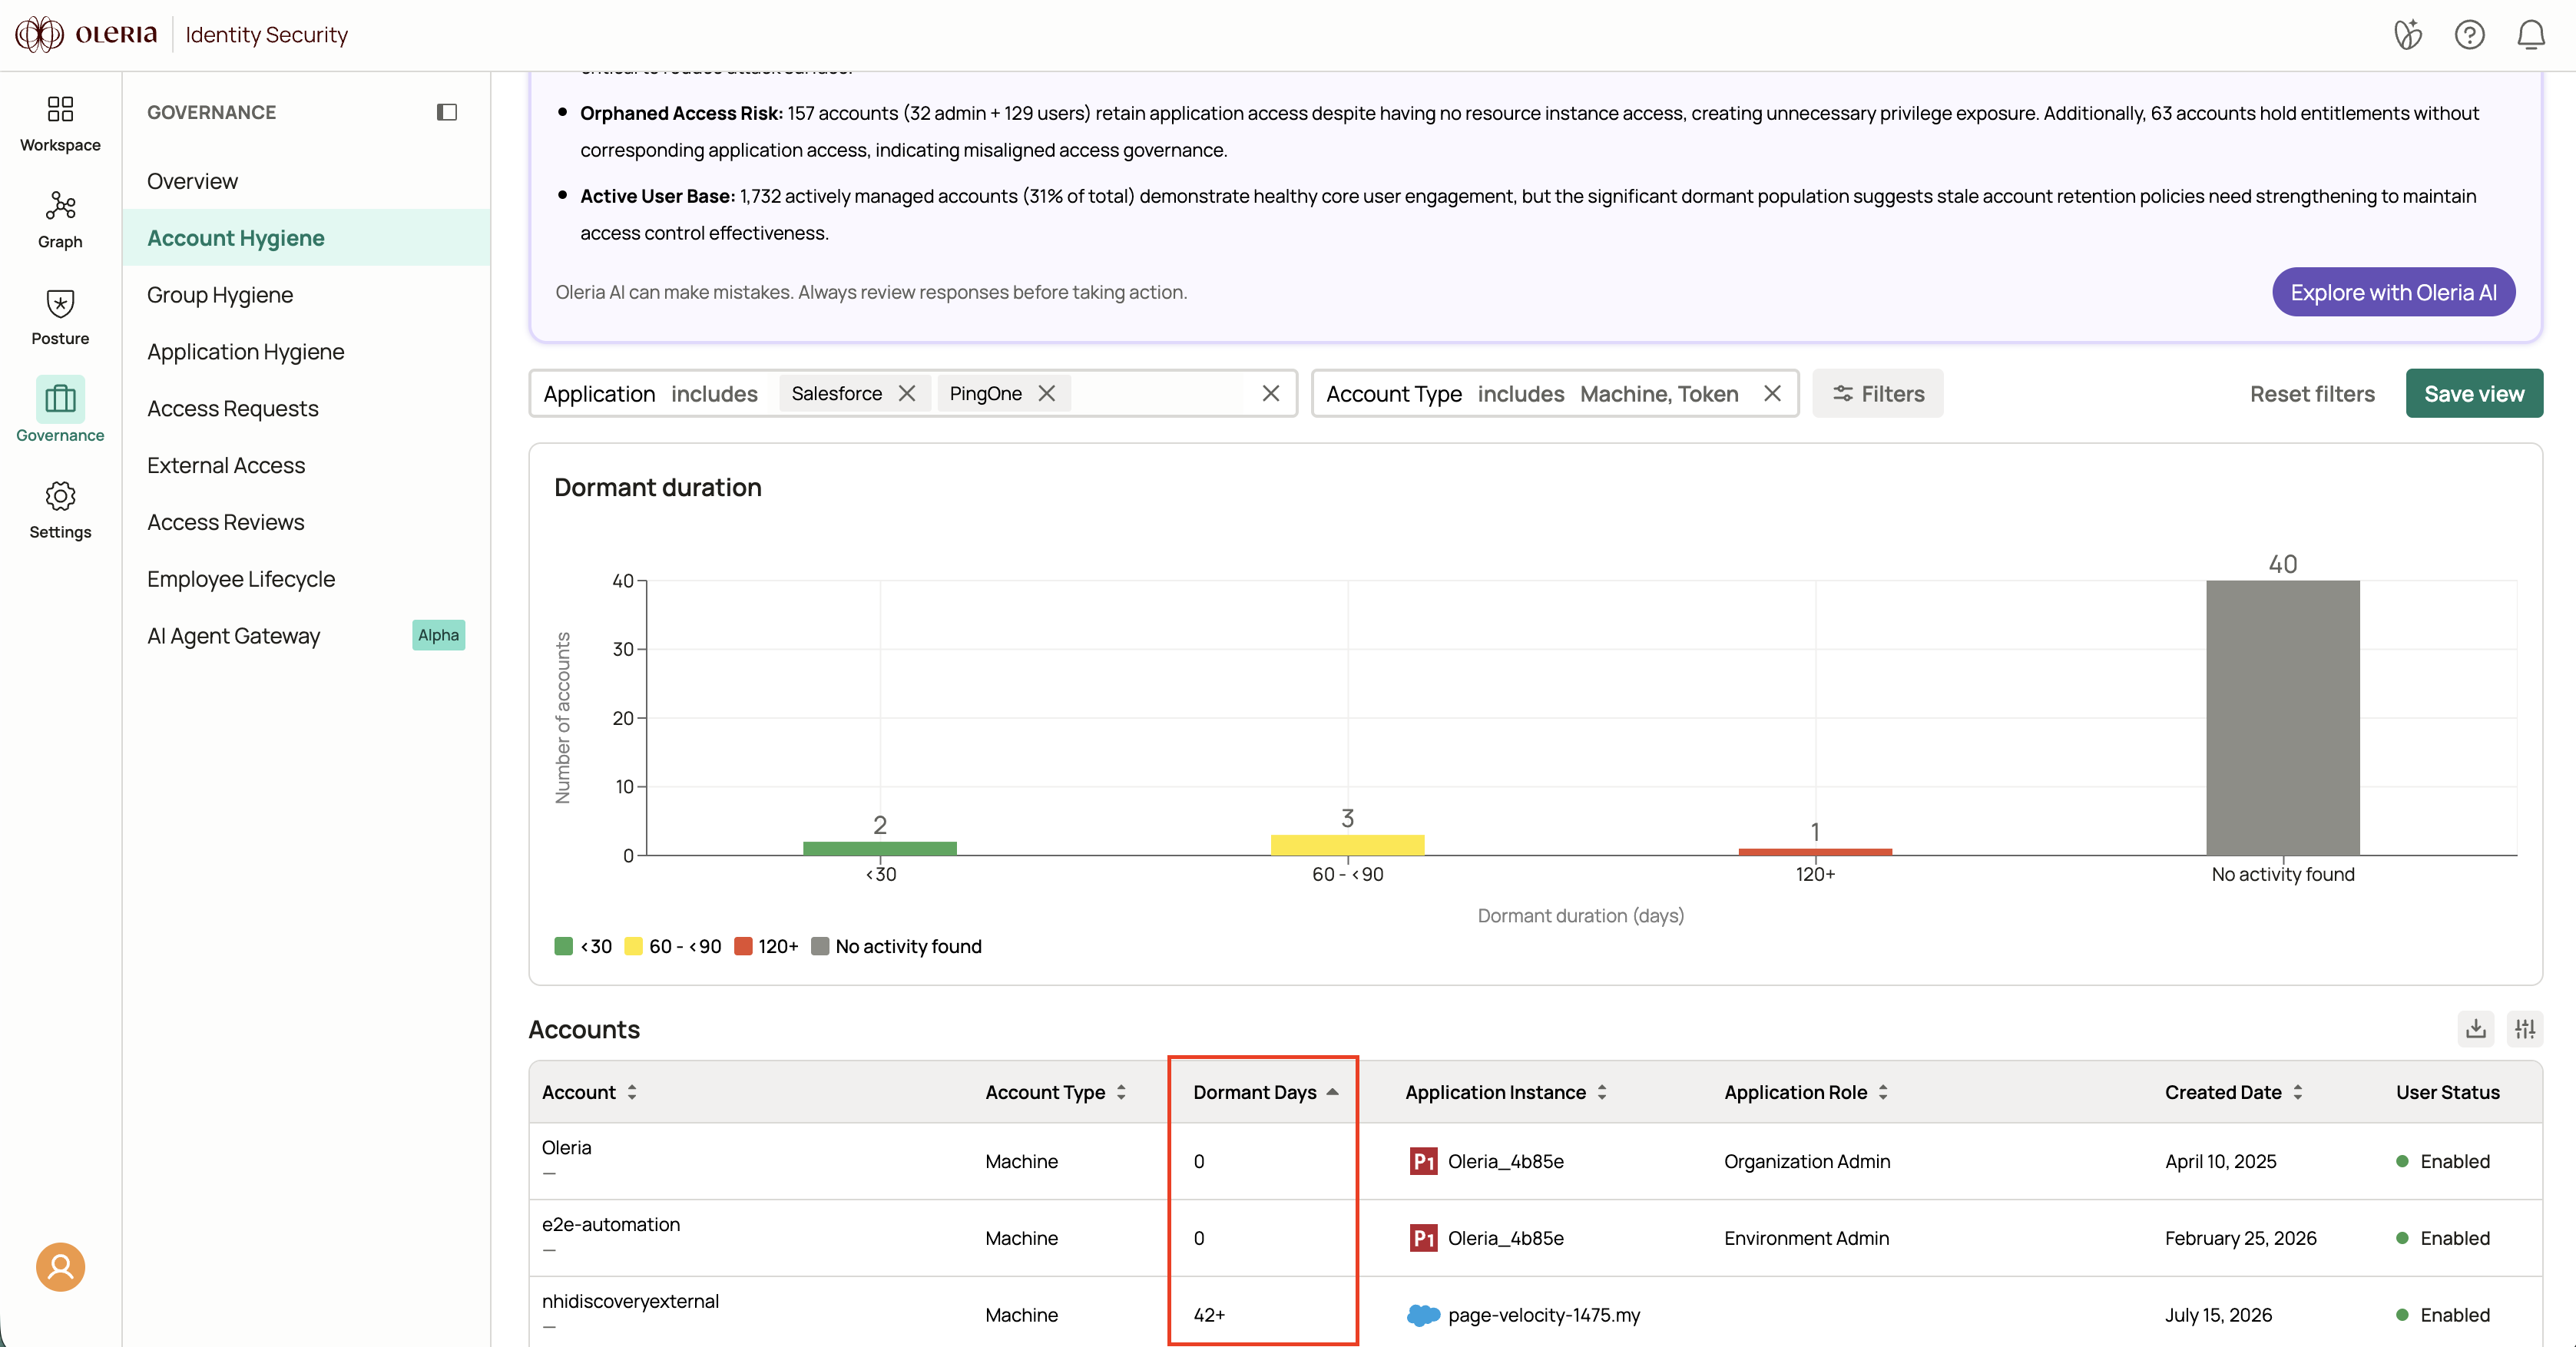Open Account Type filter values
2576x1347 pixels.
click(x=1658, y=394)
